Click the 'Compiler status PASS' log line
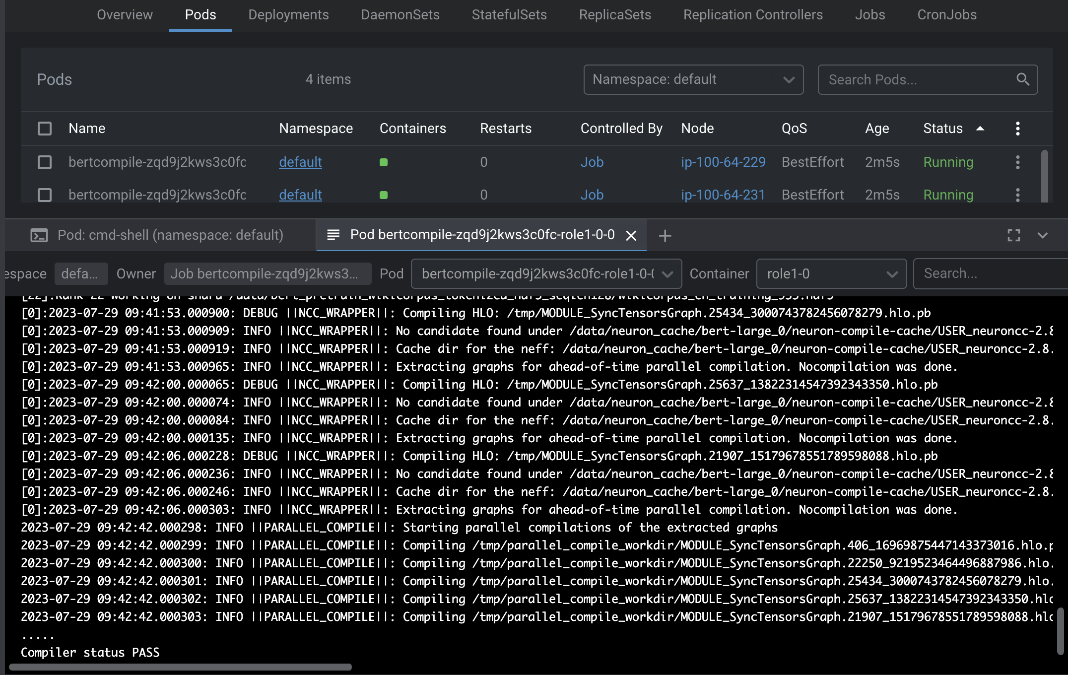 [x=90, y=652]
